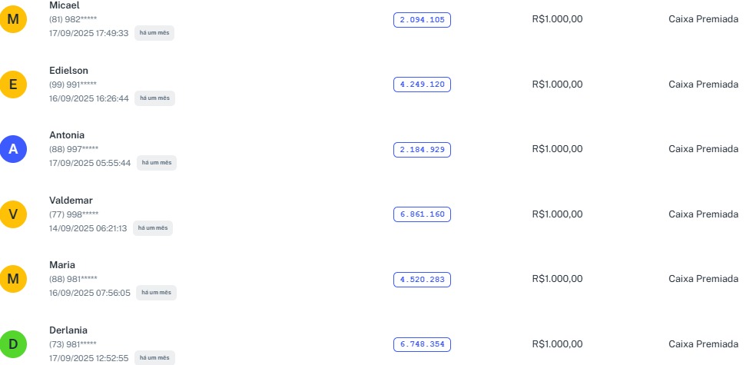
Task: Click Antonia's blue A avatar icon
Action: tap(13, 149)
